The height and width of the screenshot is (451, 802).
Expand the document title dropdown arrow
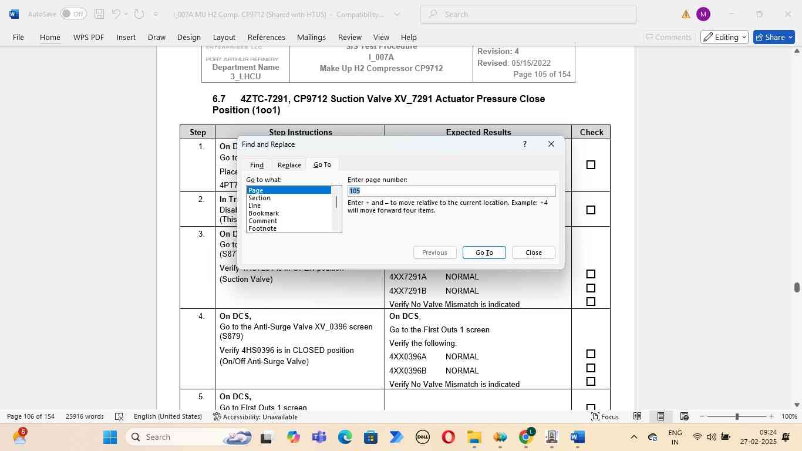click(x=397, y=14)
